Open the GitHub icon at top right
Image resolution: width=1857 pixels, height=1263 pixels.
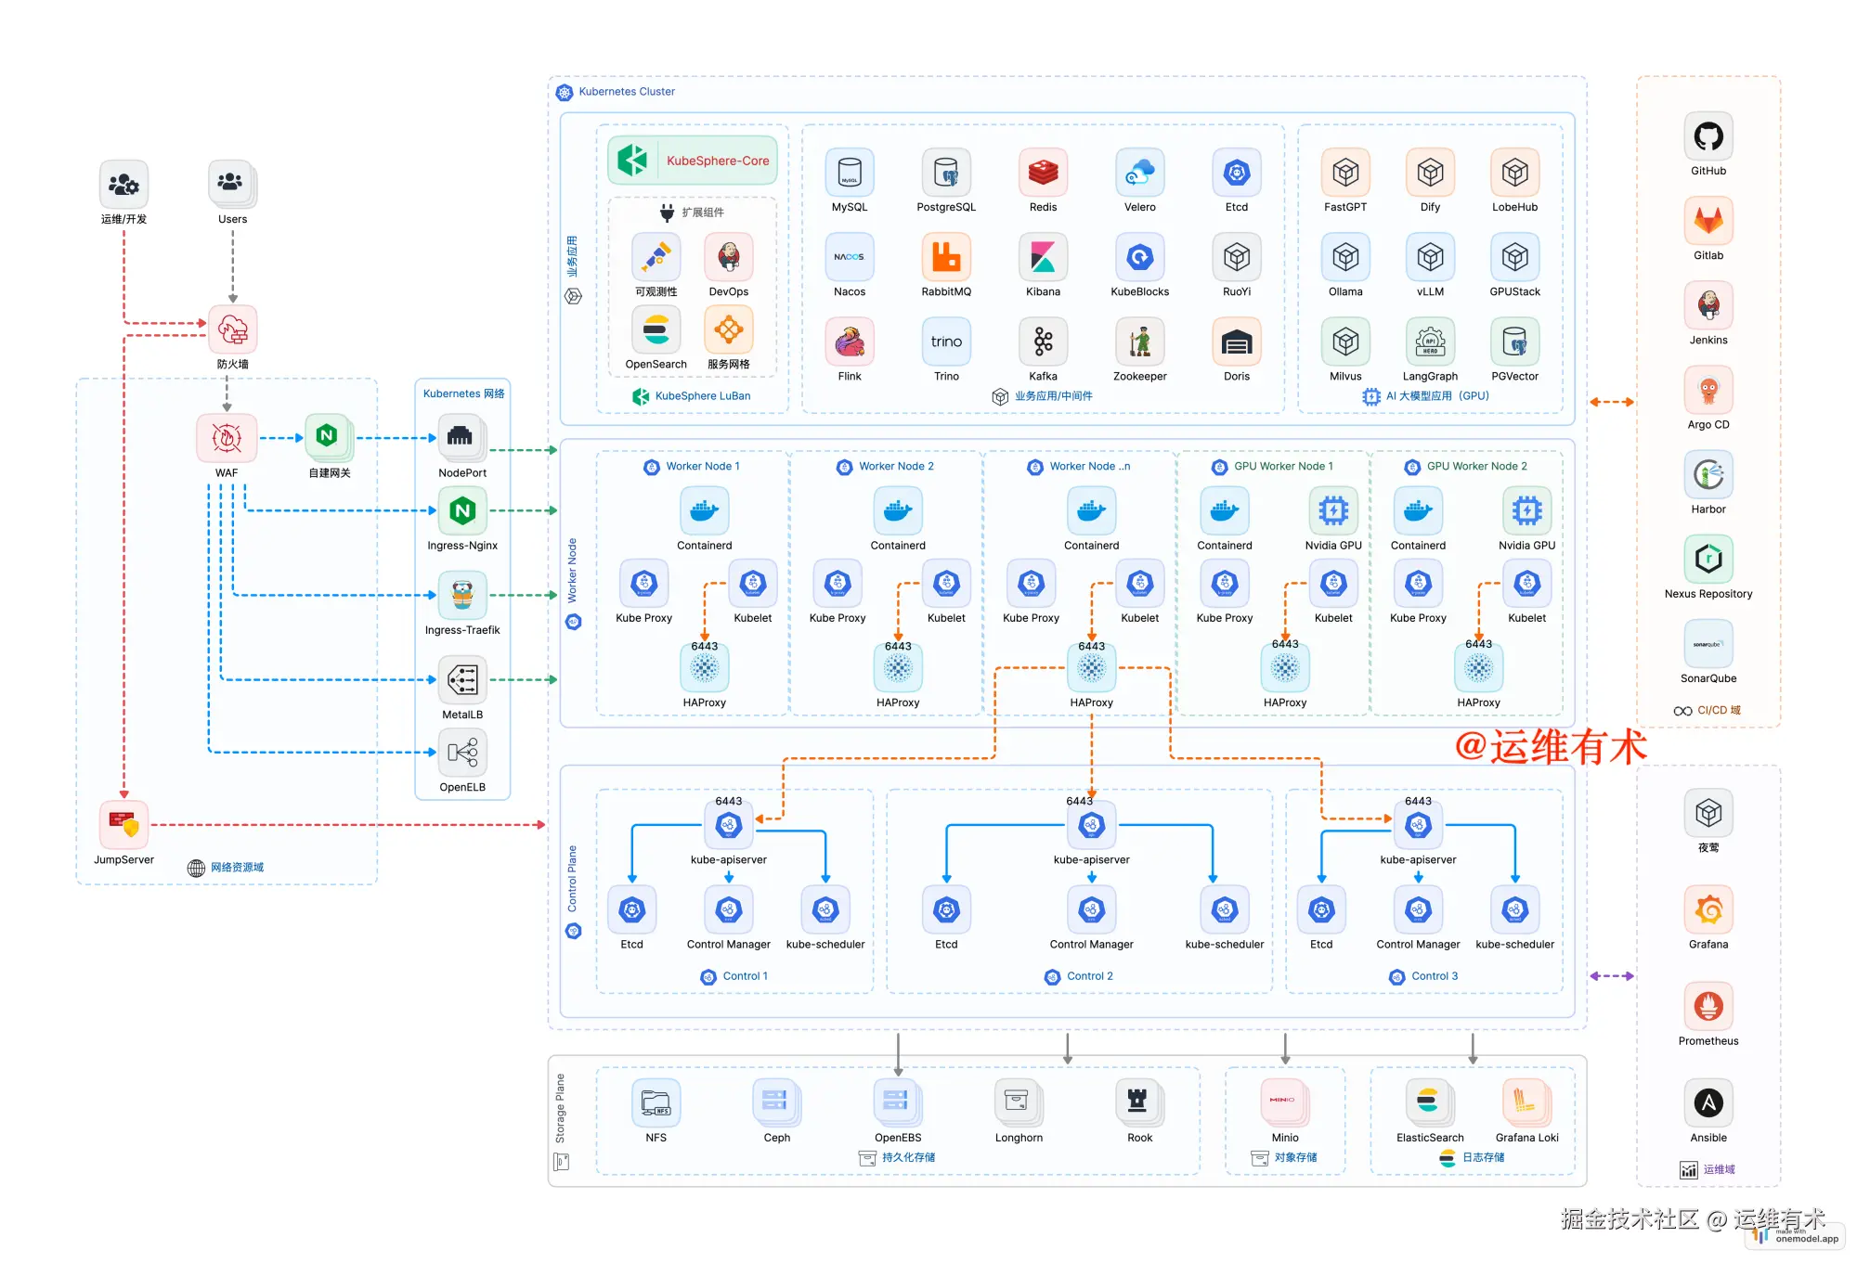coord(1708,136)
